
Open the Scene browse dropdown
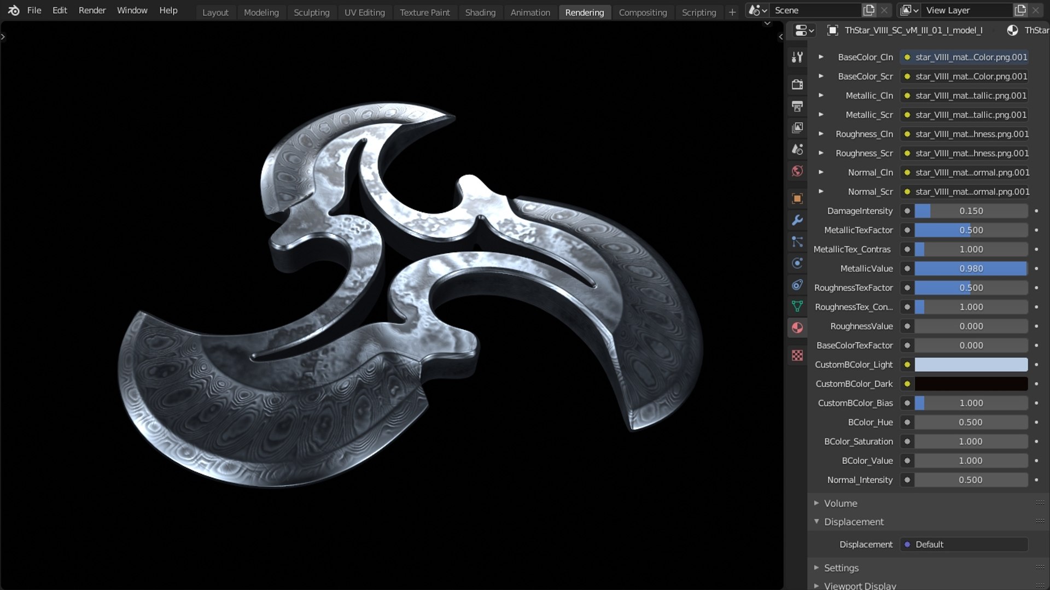tap(757, 10)
